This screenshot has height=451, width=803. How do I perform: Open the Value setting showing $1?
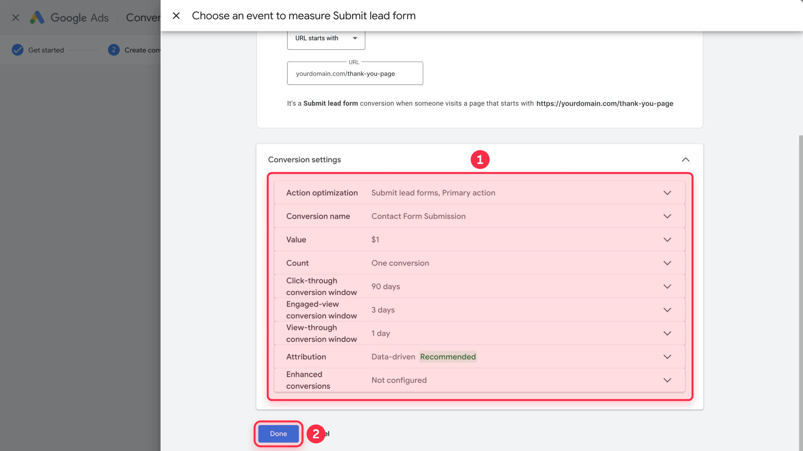(x=667, y=239)
